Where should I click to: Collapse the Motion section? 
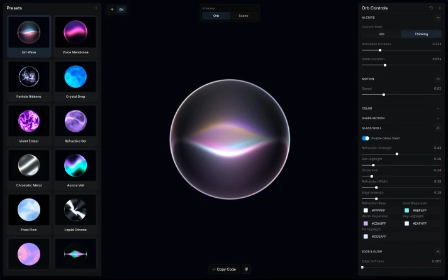pos(438,79)
